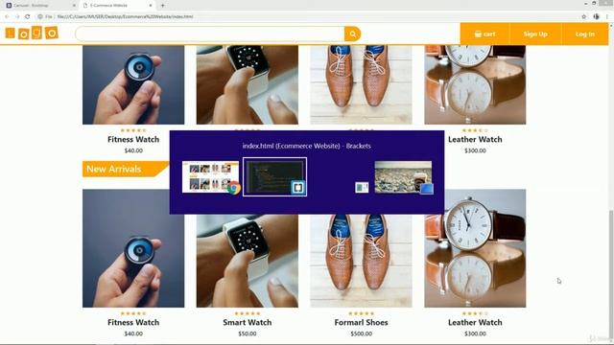This screenshot has width=614, height=345.
Task: Click the cart basket icon
Action: 478,34
